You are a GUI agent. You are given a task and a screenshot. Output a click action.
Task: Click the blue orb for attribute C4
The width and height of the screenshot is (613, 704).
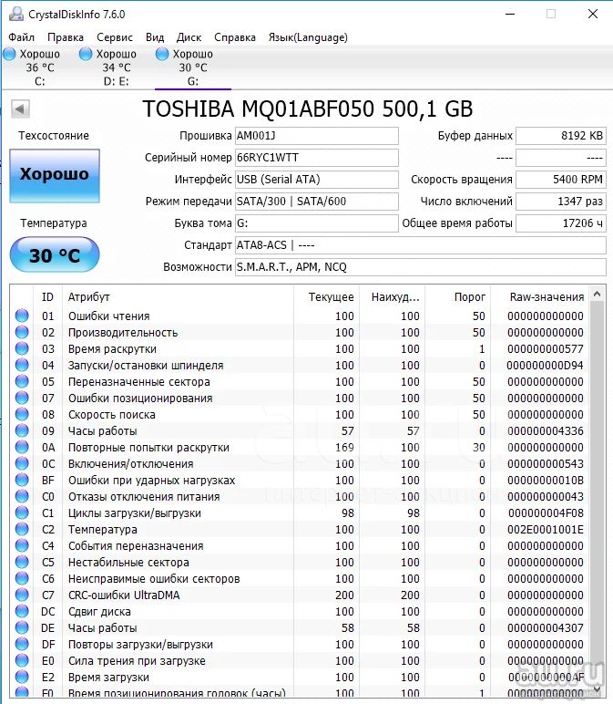[22, 545]
